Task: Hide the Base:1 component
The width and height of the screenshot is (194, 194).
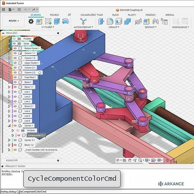Action: [x=15, y=82]
